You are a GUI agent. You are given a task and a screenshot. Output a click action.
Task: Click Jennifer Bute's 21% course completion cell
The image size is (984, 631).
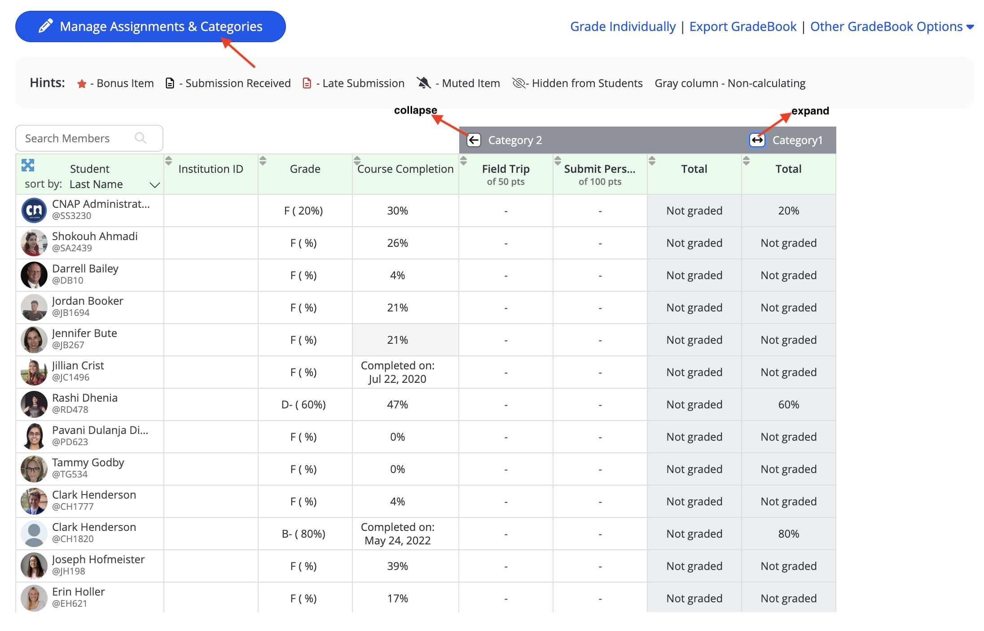[405, 340]
